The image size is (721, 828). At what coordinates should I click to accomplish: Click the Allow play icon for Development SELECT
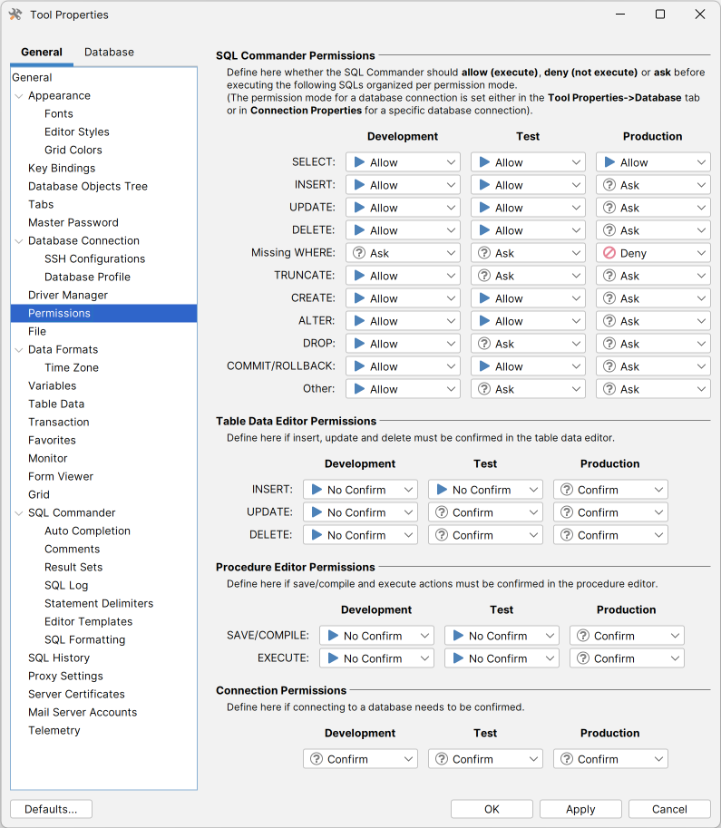coord(359,162)
